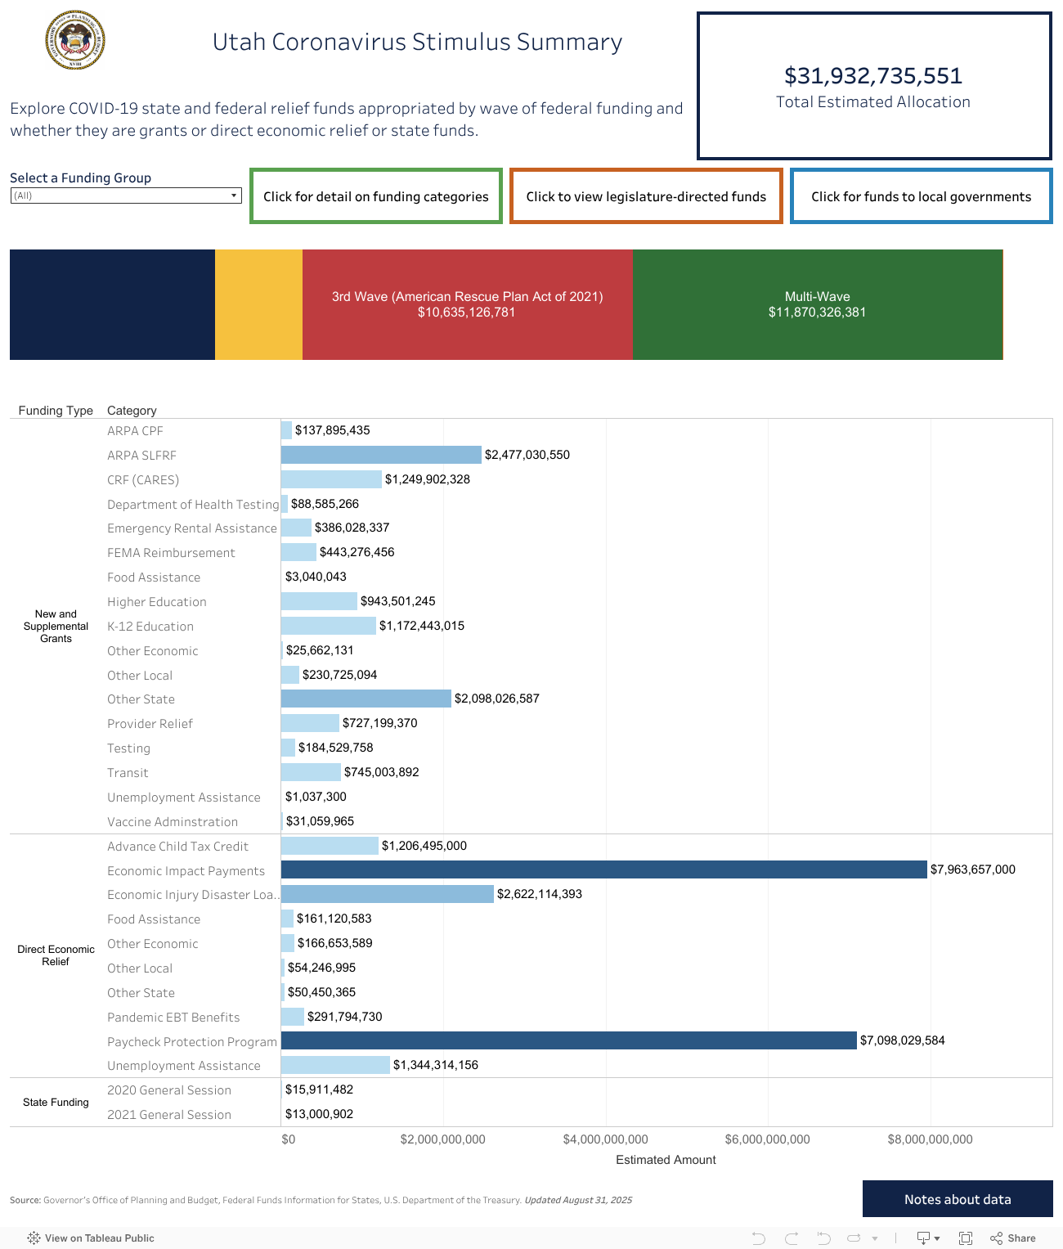Click Provider Relief category label
The height and width of the screenshot is (1249, 1063).
pyautogui.click(x=150, y=724)
